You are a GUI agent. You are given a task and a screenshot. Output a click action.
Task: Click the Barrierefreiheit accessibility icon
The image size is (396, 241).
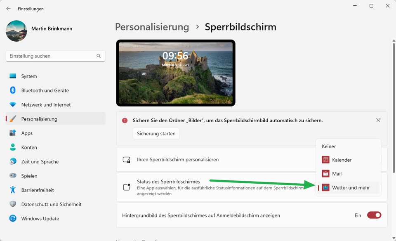pos(14,190)
